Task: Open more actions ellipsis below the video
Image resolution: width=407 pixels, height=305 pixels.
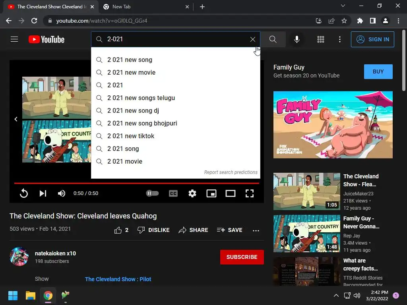Action: click(x=256, y=230)
